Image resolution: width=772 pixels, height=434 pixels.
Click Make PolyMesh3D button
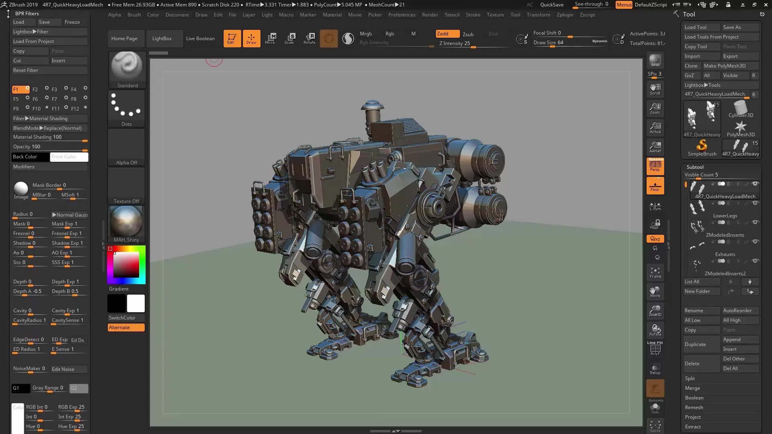pos(730,66)
